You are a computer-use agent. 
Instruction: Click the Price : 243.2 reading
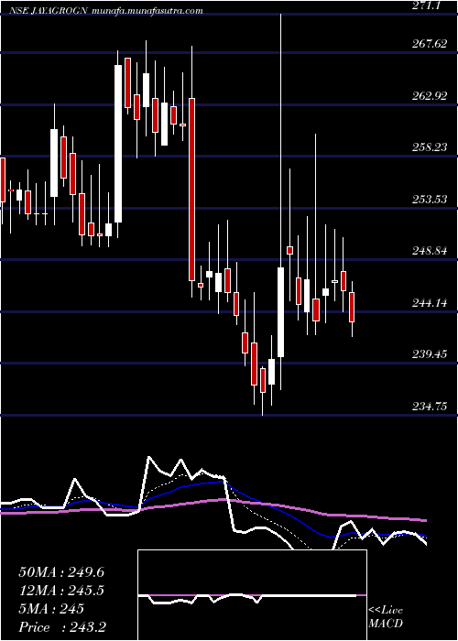pyautogui.click(x=62, y=627)
